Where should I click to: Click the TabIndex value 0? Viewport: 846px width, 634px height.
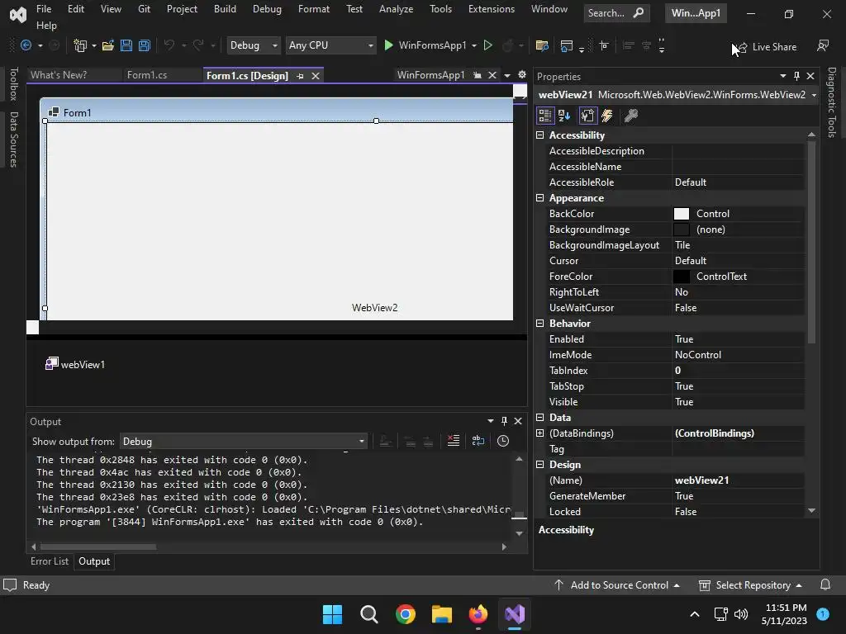738,371
